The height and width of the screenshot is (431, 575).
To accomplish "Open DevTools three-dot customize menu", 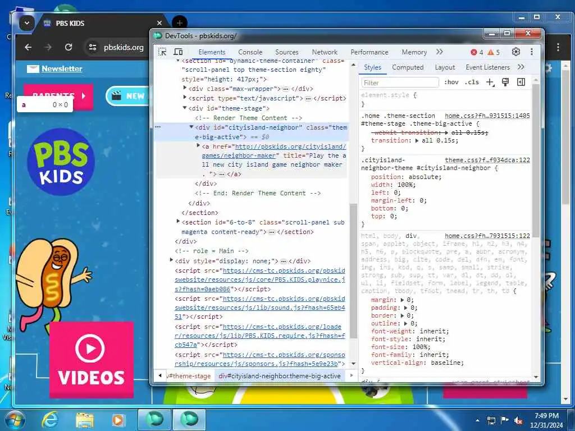I will pyautogui.click(x=532, y=52).
